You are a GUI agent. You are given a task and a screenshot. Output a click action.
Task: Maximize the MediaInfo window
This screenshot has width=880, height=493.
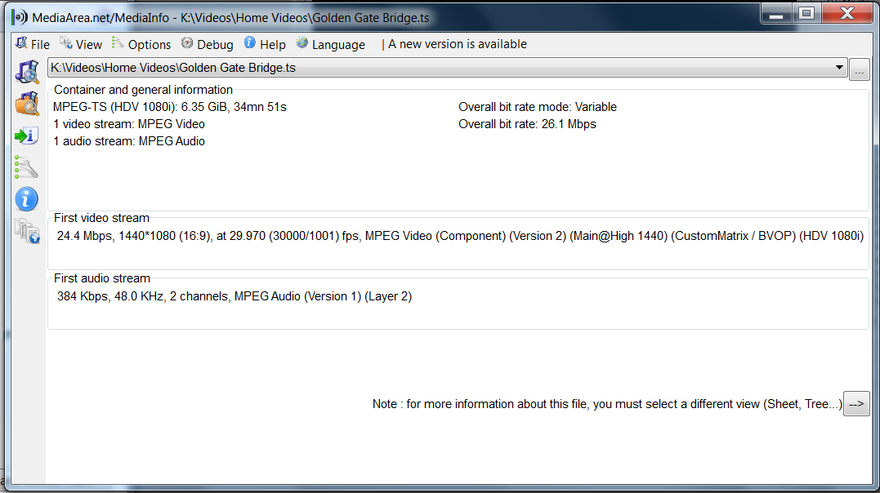tap(806, 14)
